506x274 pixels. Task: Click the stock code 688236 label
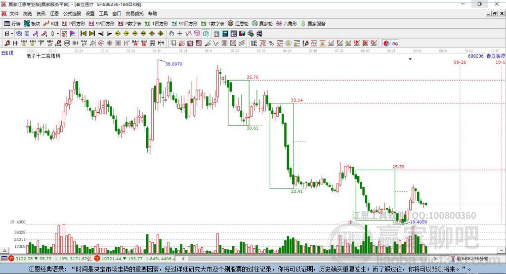click(476, 56)
